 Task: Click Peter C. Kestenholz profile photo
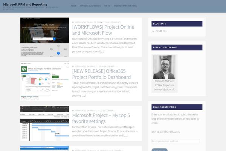coord(164,67)
